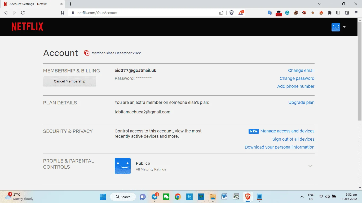Click the Change password link
Viewport: 362px width, 203px height.
click(x=297, y=79)
